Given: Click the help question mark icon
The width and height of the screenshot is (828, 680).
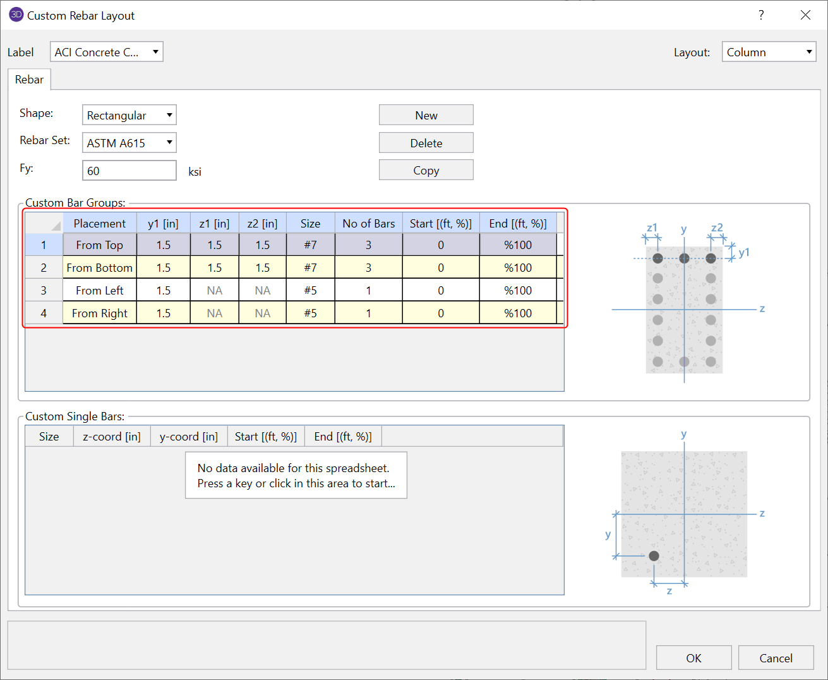Looking at the screenshot, I should [x=761, y=15].
